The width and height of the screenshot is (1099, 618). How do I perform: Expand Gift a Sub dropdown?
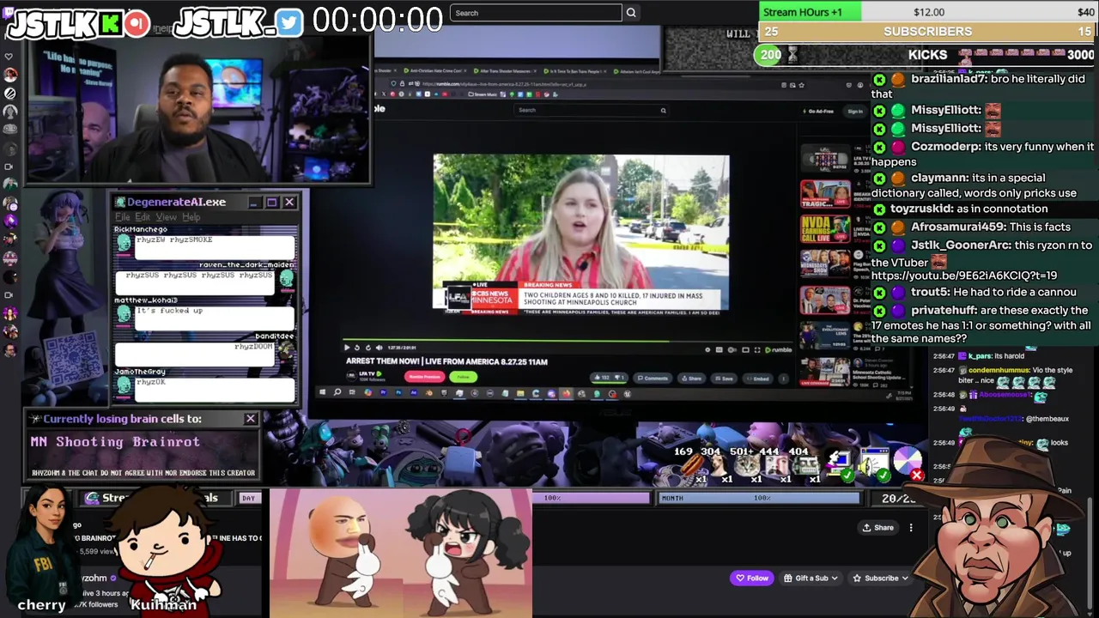click(811, 578)
